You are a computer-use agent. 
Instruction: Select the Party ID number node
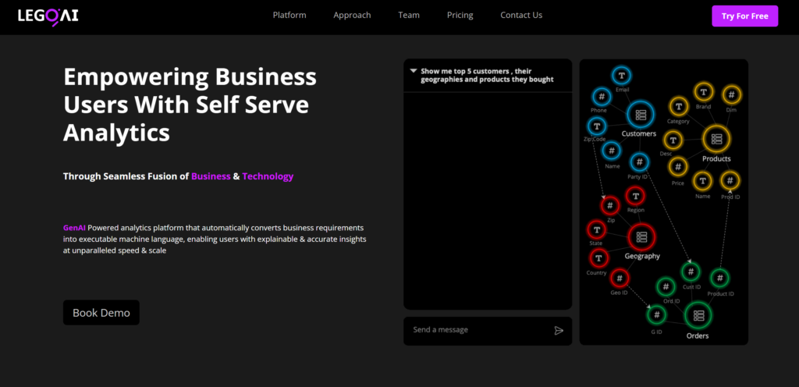click(x=639, y=162)
